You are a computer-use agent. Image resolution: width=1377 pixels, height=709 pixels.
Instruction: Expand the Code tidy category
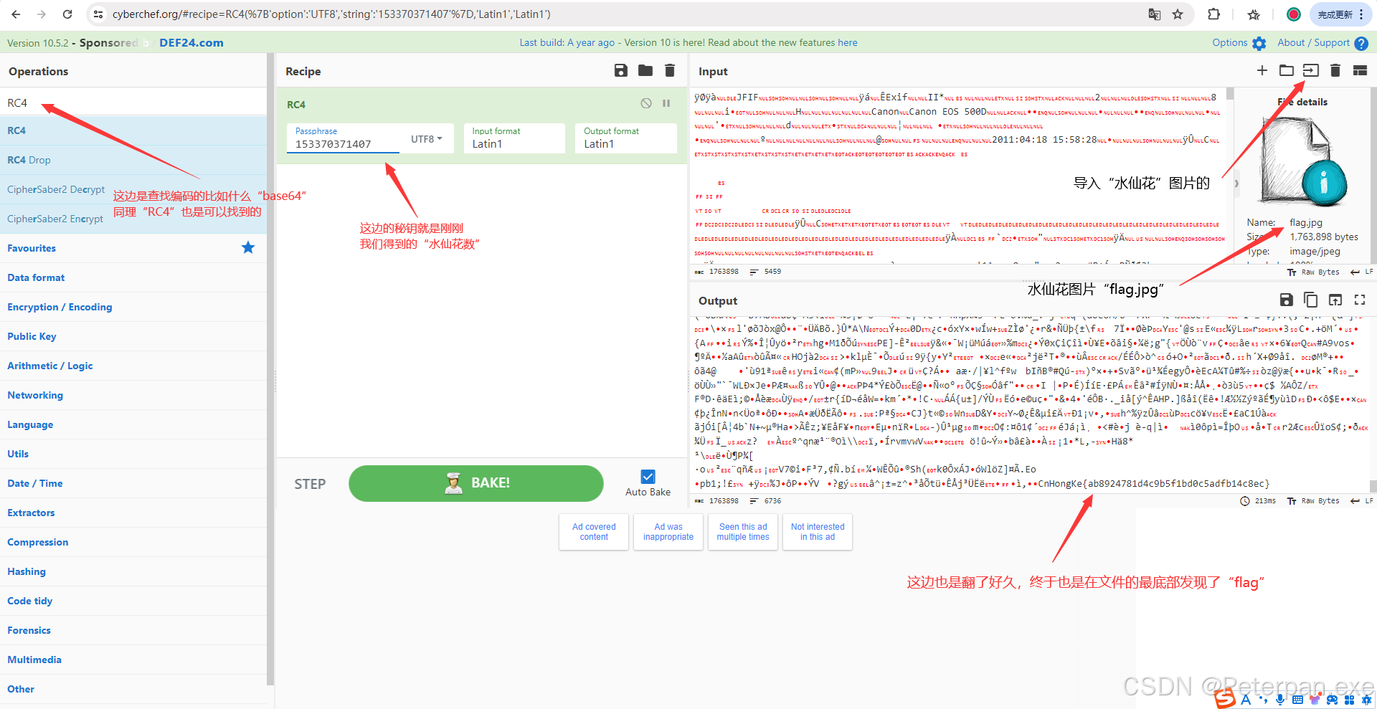pyautogui.click(x=133, y=601)
